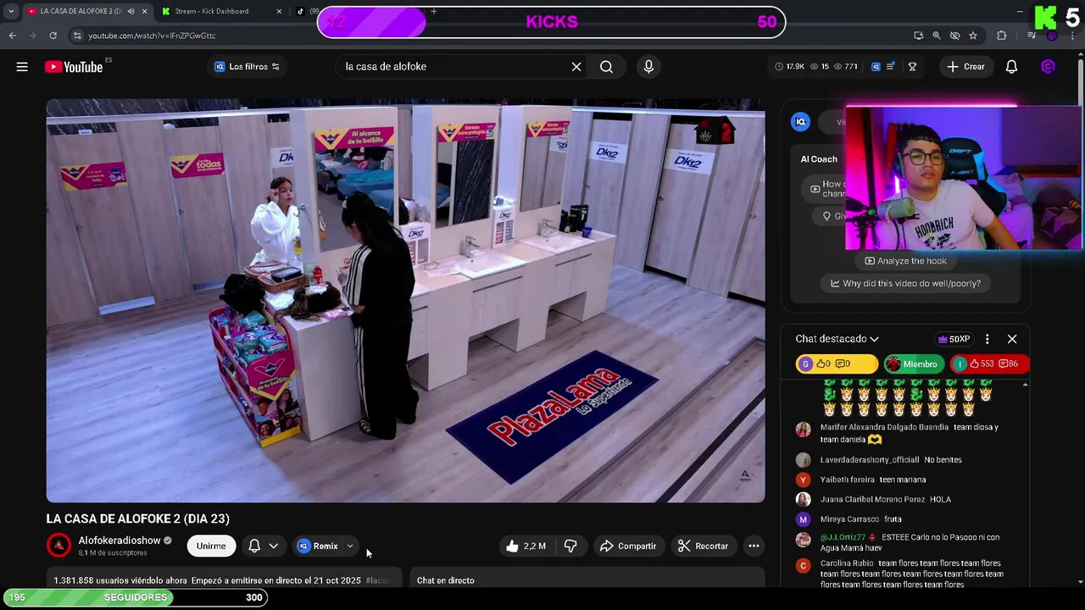The height and width of the screenshot is (610, 1085).
Task: Close the LA CASA DE ALOFOKE 2 tab
Action: click(x=144, y=11)
